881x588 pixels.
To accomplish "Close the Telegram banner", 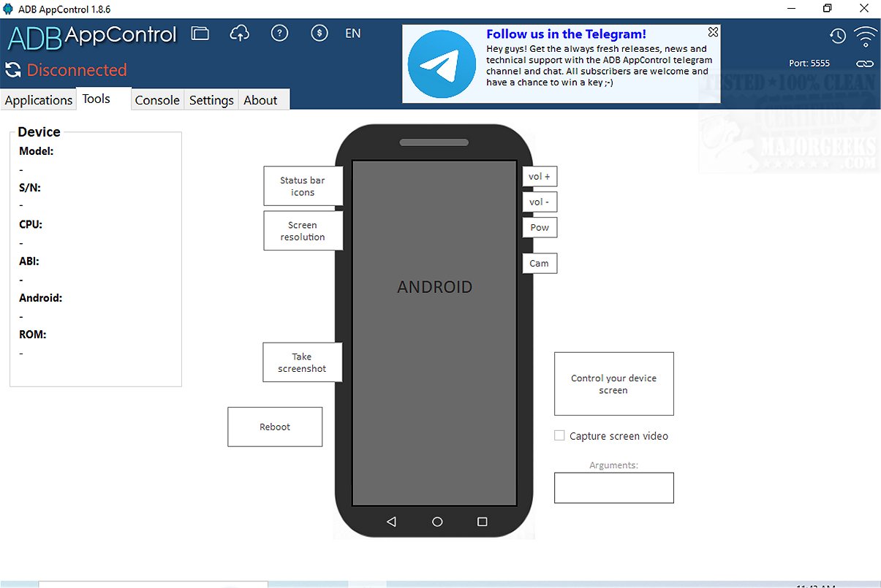I will [713, 32].
